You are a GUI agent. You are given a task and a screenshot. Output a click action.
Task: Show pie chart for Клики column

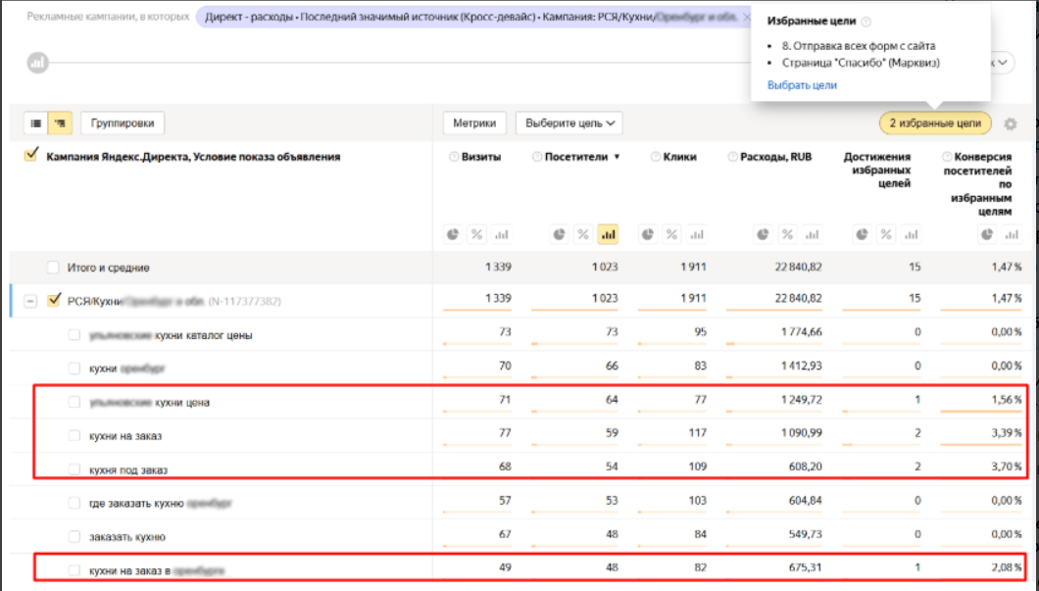tap(647, 234)
